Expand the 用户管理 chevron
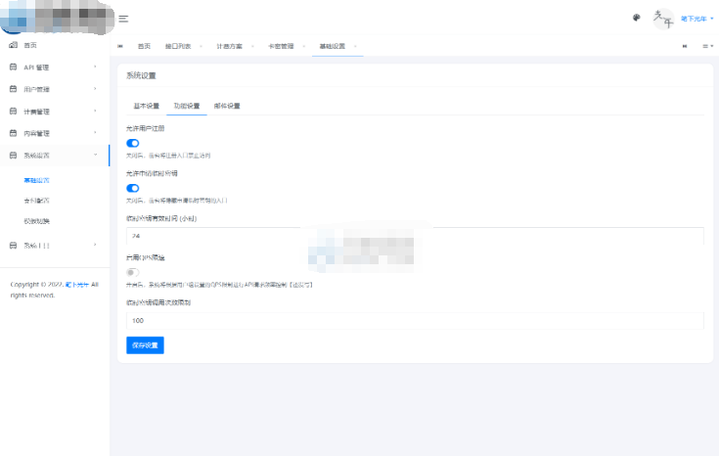The image size is (719, 456). pyautogui.click(x=96, y=89)
